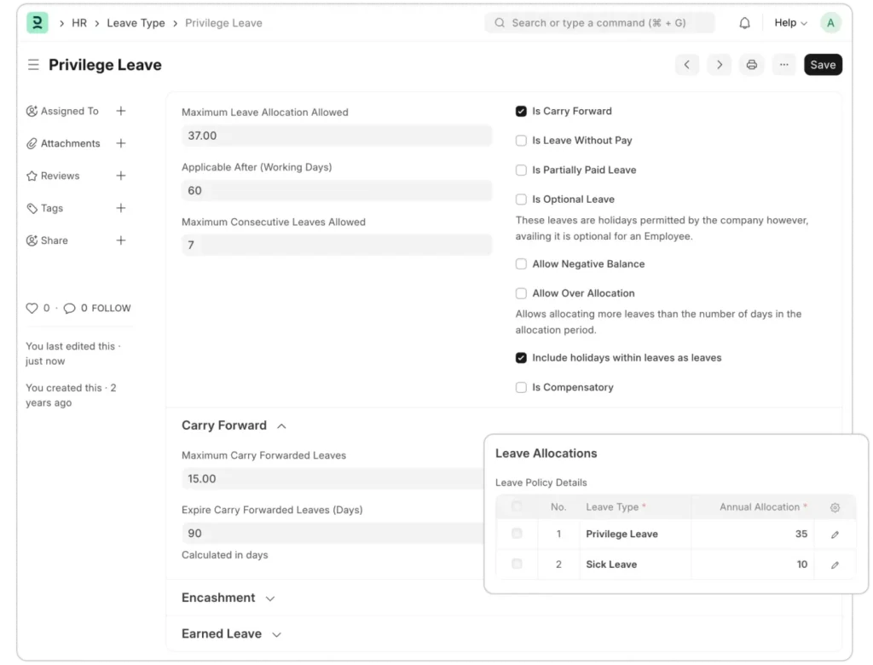This screenshot has width=873, height=665.
Task: Edit the Privilege Leave row pencil icon
Action: tap(835, 535)
